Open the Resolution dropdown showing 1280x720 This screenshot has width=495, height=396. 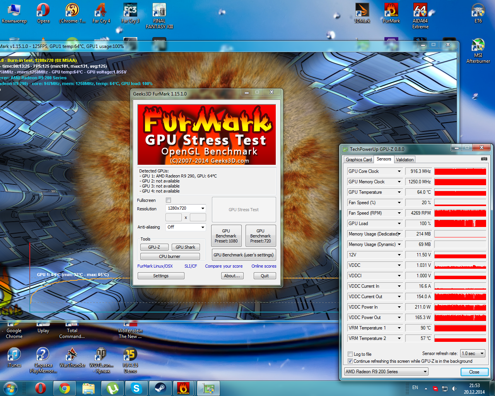pos(186,208)
